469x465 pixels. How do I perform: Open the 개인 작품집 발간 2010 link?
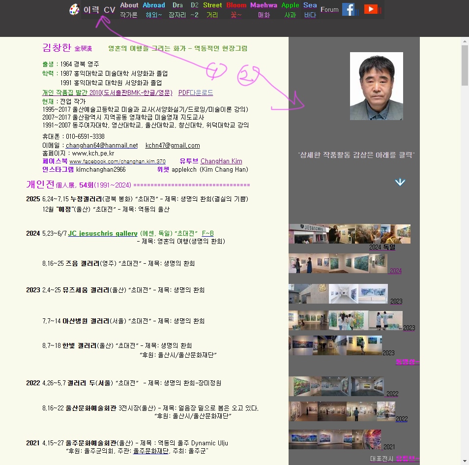pyautogui.click(x=107, y=93)
